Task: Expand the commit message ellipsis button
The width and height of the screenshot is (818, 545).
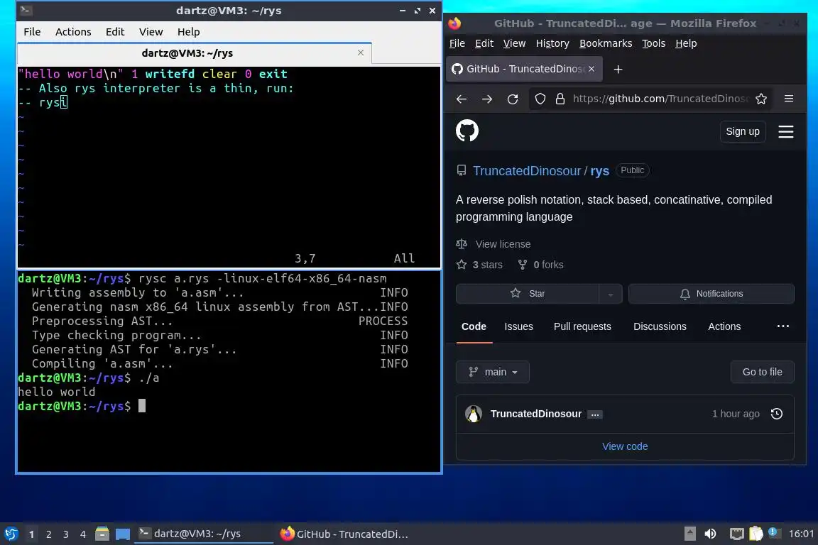Action: click(595, 414)
